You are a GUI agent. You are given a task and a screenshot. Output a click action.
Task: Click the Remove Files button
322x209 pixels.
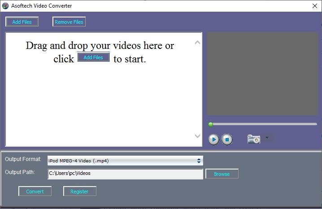coord(69,22)
